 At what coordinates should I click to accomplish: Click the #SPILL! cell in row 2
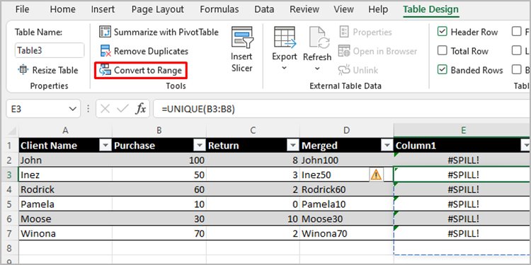pyautogui.click(x=462, y=160)
